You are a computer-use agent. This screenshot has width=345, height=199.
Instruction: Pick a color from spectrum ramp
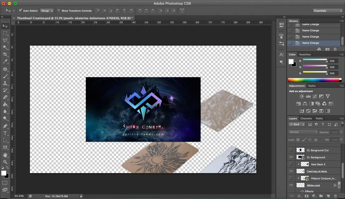pos(313,80)
